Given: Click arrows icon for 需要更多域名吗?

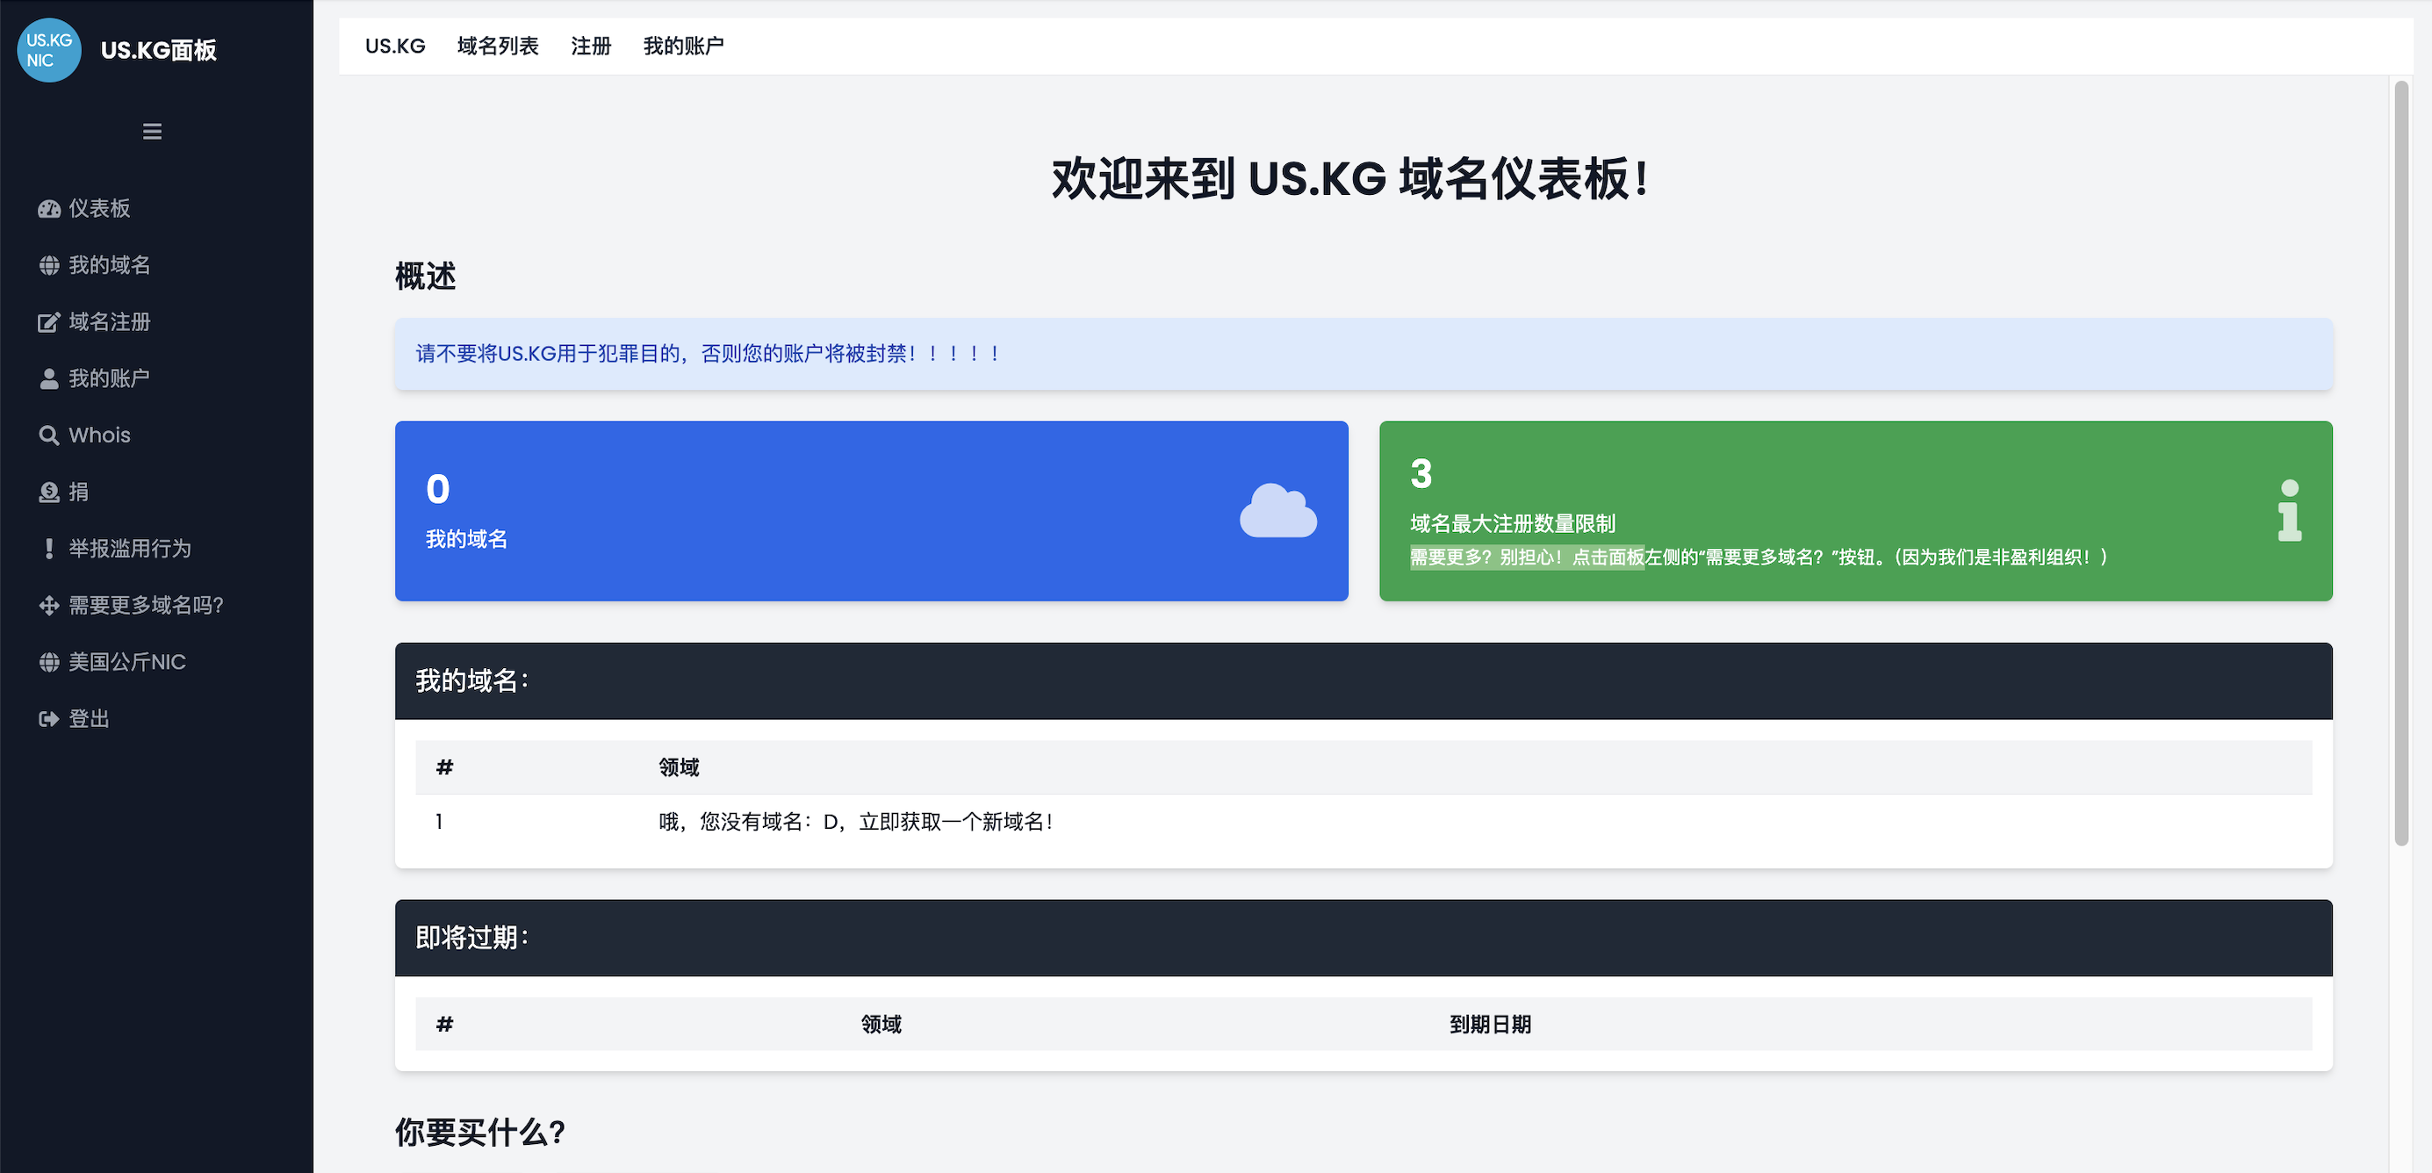Looking at the screenshot, I should [49, 606].
